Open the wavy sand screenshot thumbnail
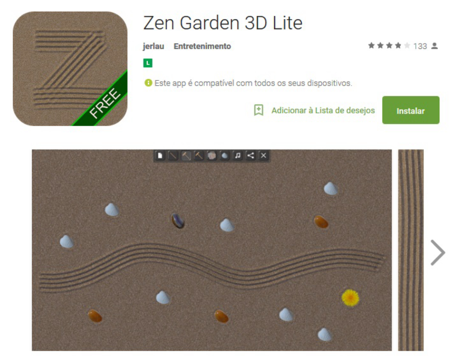Viewport: 451px width, 356px height. point(212,250)
